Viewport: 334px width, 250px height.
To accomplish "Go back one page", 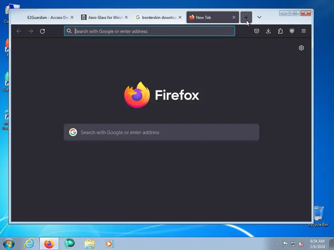I will (19, 31).
